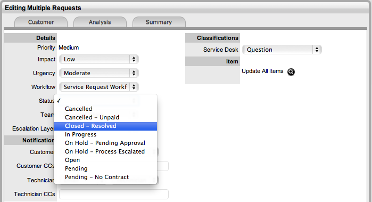Select Closed - Resolved status option
Image resolution: width=372 pixels, height=202 pixels.
pos(105,126)
